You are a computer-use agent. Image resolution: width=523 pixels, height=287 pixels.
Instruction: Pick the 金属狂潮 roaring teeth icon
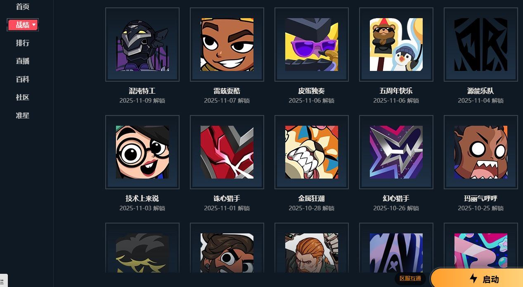(x=312, y=152)
